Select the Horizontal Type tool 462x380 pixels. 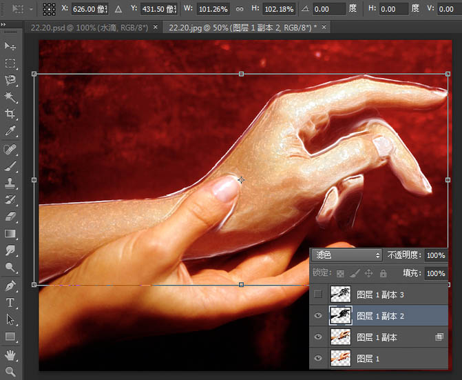10,302
